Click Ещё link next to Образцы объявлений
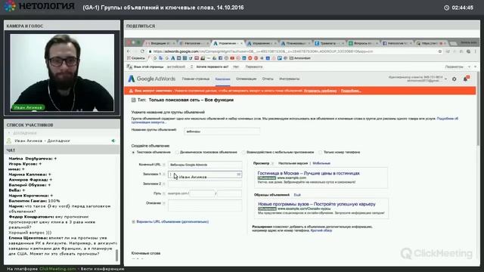This screenshot has width=484, height=272. pyautogui.click(x=297, y=195)
